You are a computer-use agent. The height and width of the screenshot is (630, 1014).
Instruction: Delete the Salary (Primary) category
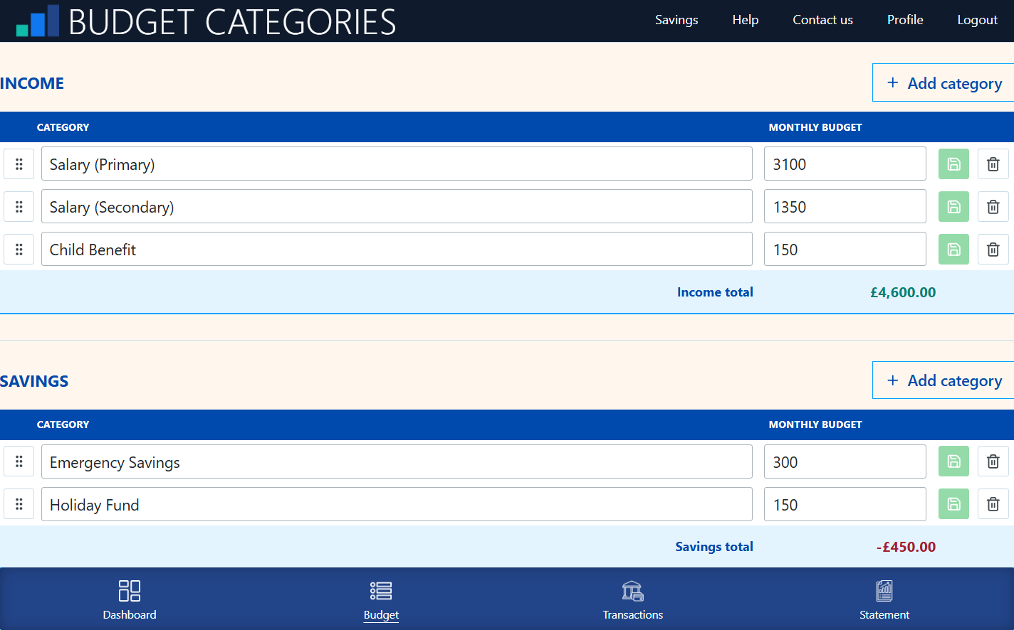click(x=993, y=164)
